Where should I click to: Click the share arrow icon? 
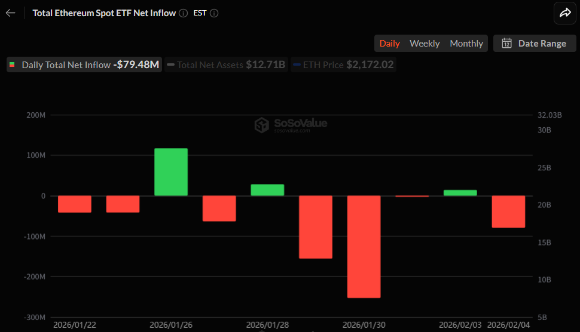(564, 13)
